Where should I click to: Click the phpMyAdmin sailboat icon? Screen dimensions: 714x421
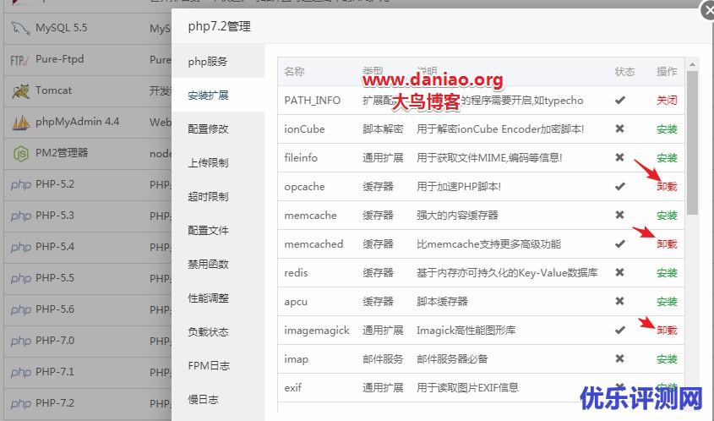[20, 123]
